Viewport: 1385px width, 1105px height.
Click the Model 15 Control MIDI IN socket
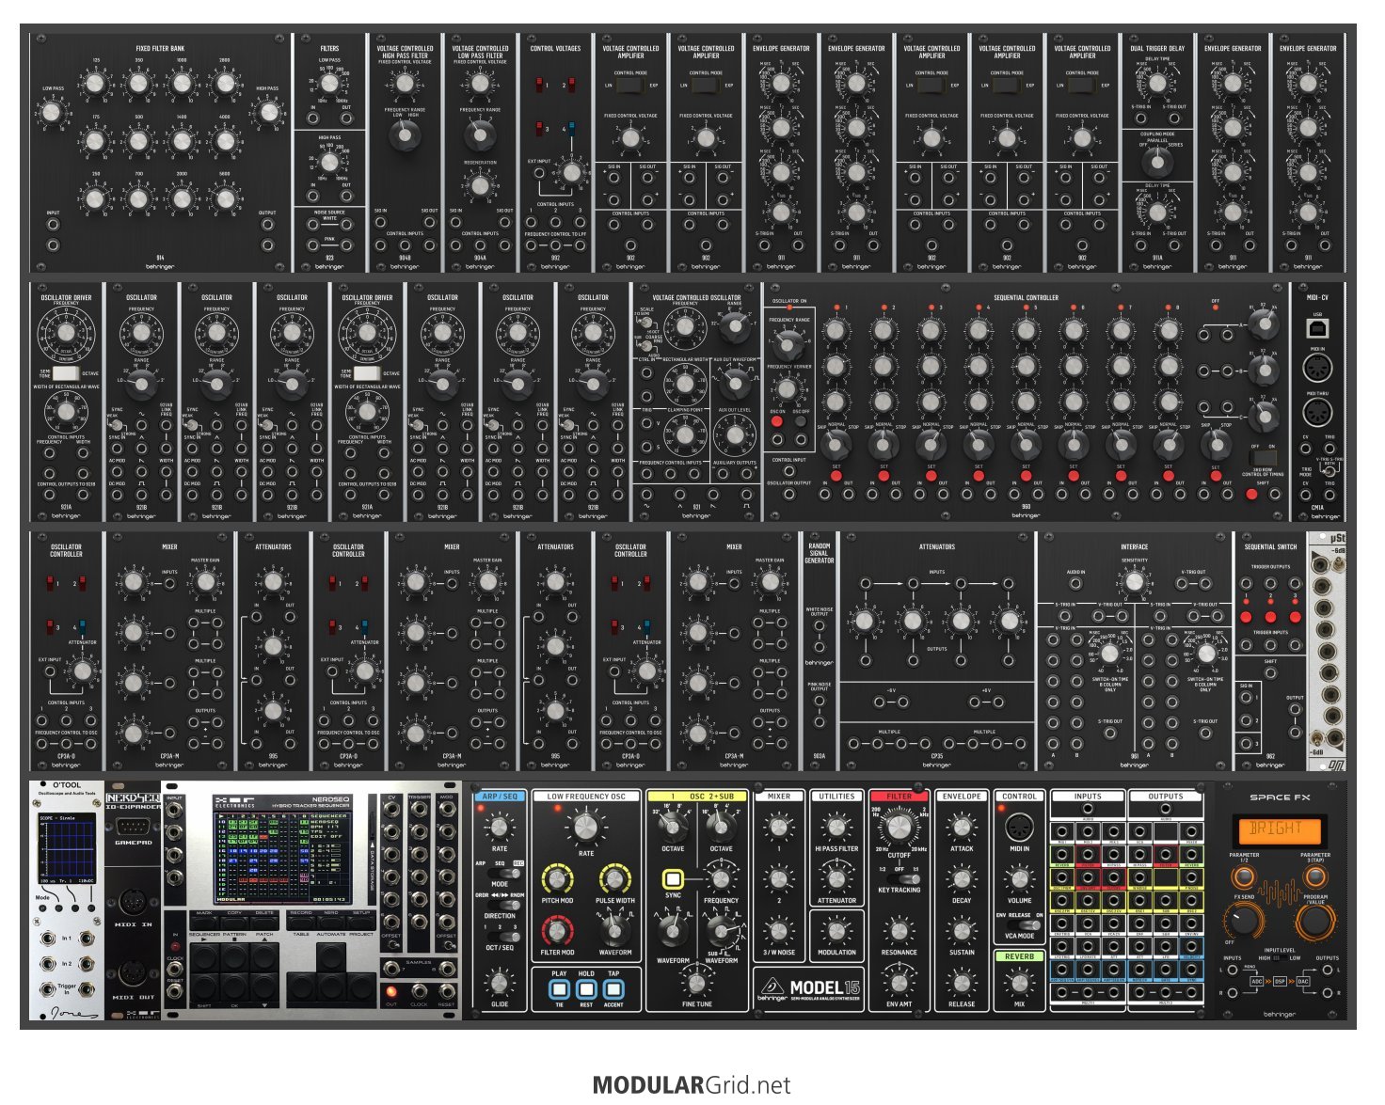pyautogui.click(x=1019, y=829)
